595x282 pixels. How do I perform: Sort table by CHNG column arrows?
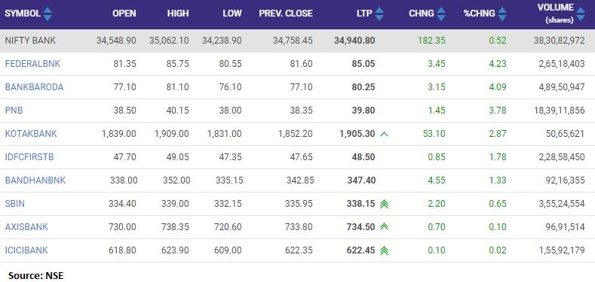click(441, 14)
